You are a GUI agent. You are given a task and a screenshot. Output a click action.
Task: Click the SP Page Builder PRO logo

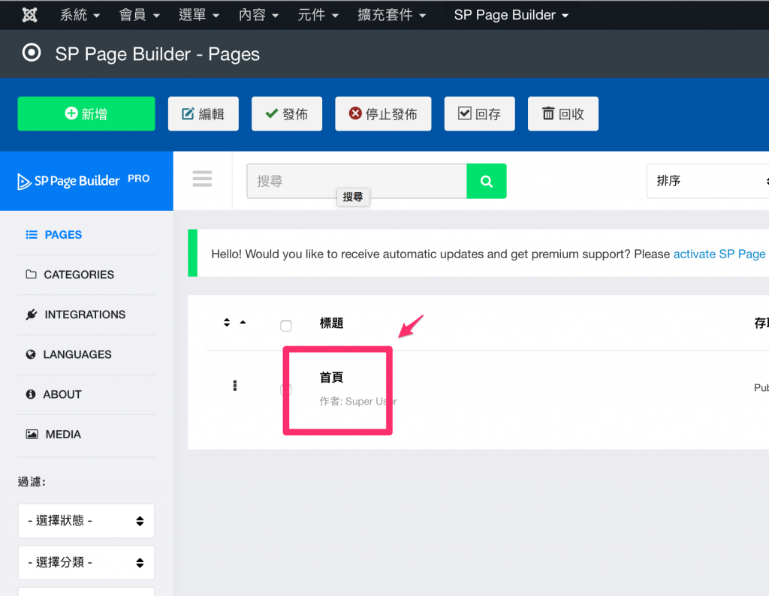84,181
